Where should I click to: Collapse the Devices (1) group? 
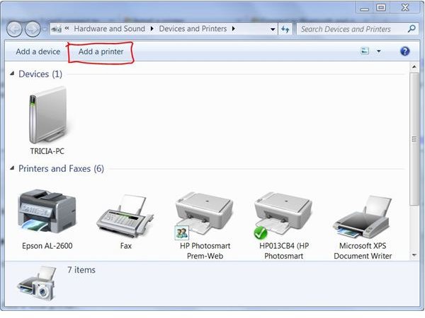coord(12,73)
